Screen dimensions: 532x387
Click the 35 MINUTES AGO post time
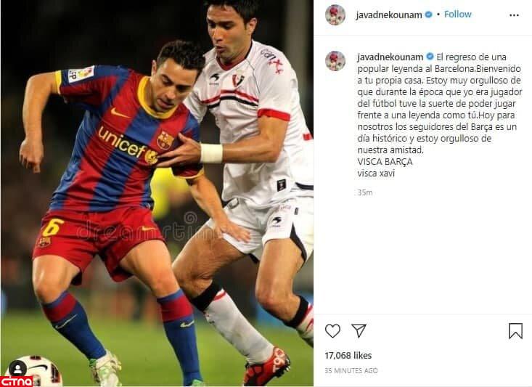click(x=351, y=371)
